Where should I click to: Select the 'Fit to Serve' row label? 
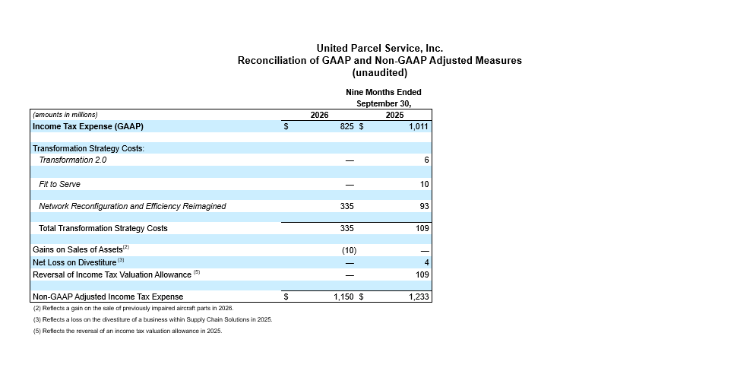(59, 185)
